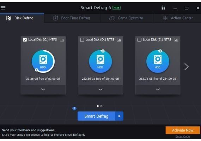Open the Boot Time Defrag tab
This screenshot has height=141, width=201.
[72, 18]
